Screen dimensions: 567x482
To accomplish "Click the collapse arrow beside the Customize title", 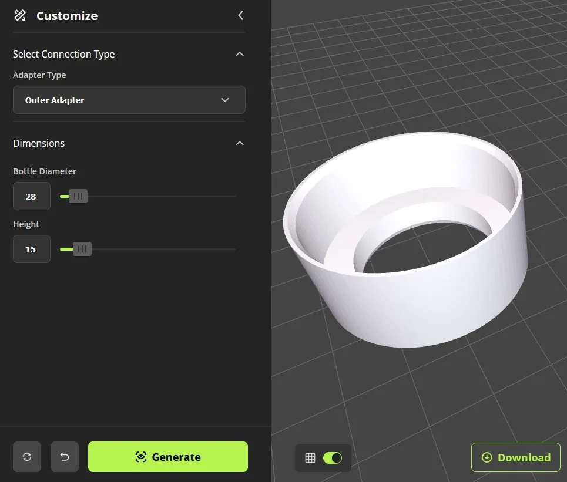I will pyautogui.click(x=240, y=15).
